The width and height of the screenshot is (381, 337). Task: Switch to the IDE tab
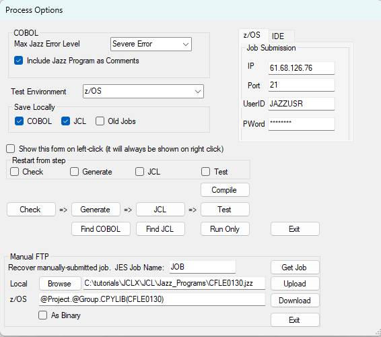tap(278, 36)
